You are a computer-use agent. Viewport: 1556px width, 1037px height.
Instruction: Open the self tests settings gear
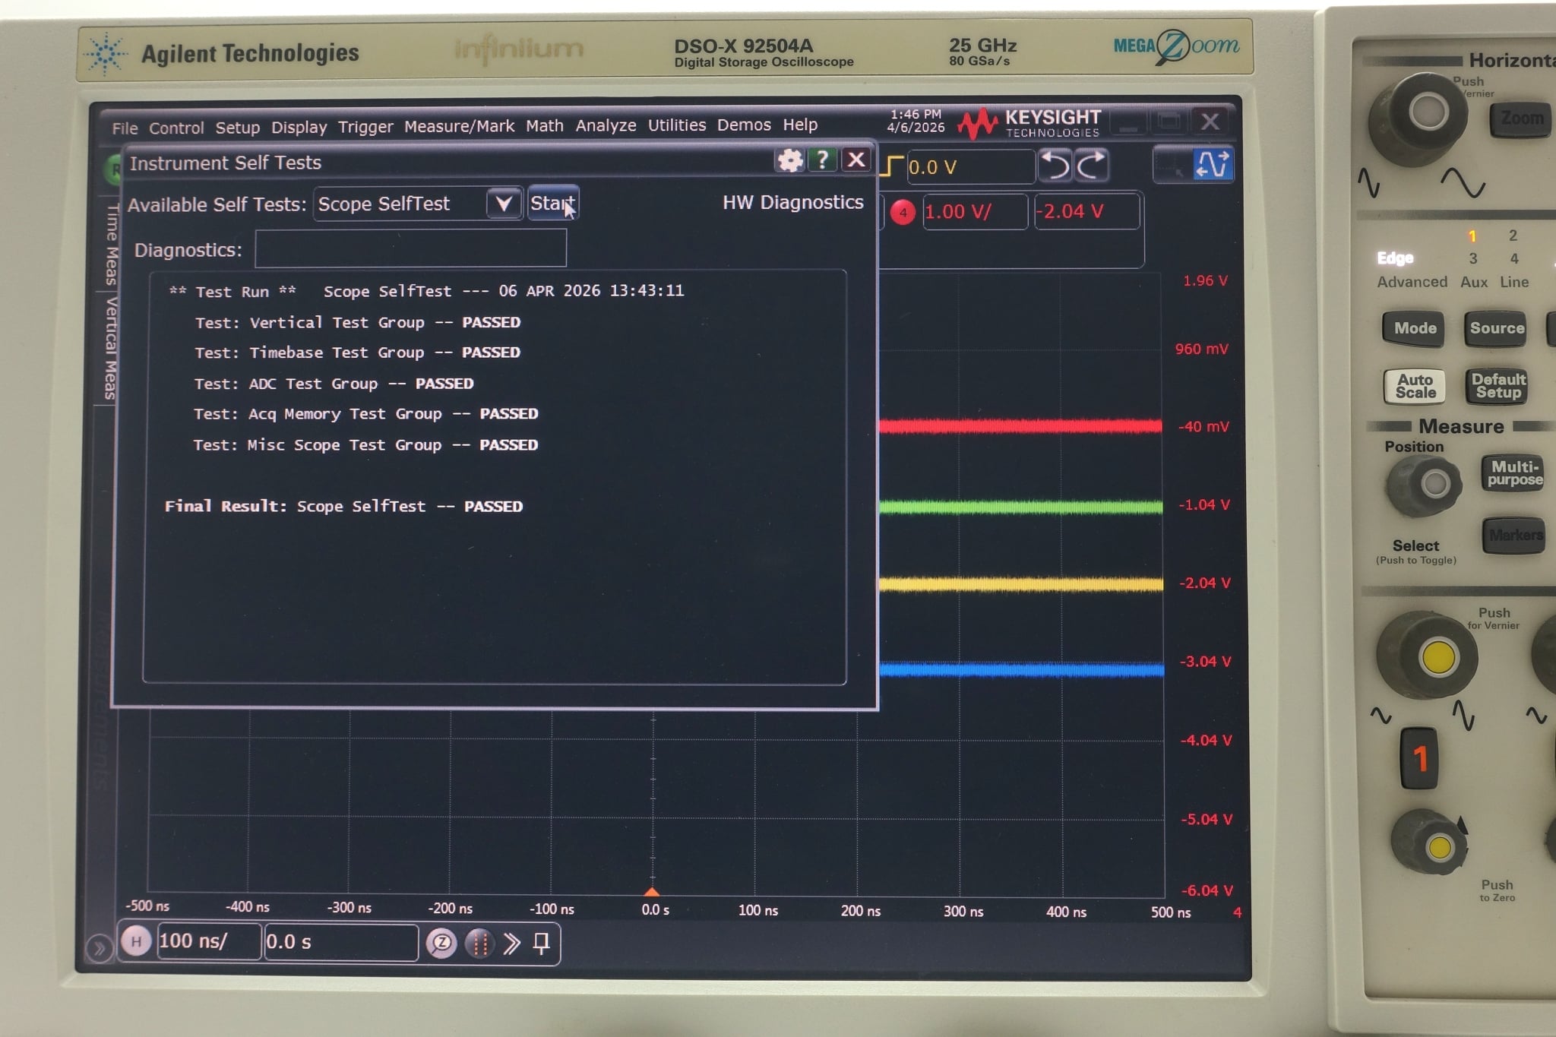790,160
